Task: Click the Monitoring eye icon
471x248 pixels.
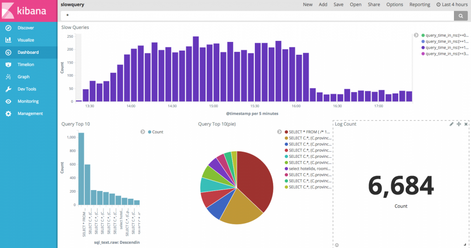Action: (x=8, y=101)
